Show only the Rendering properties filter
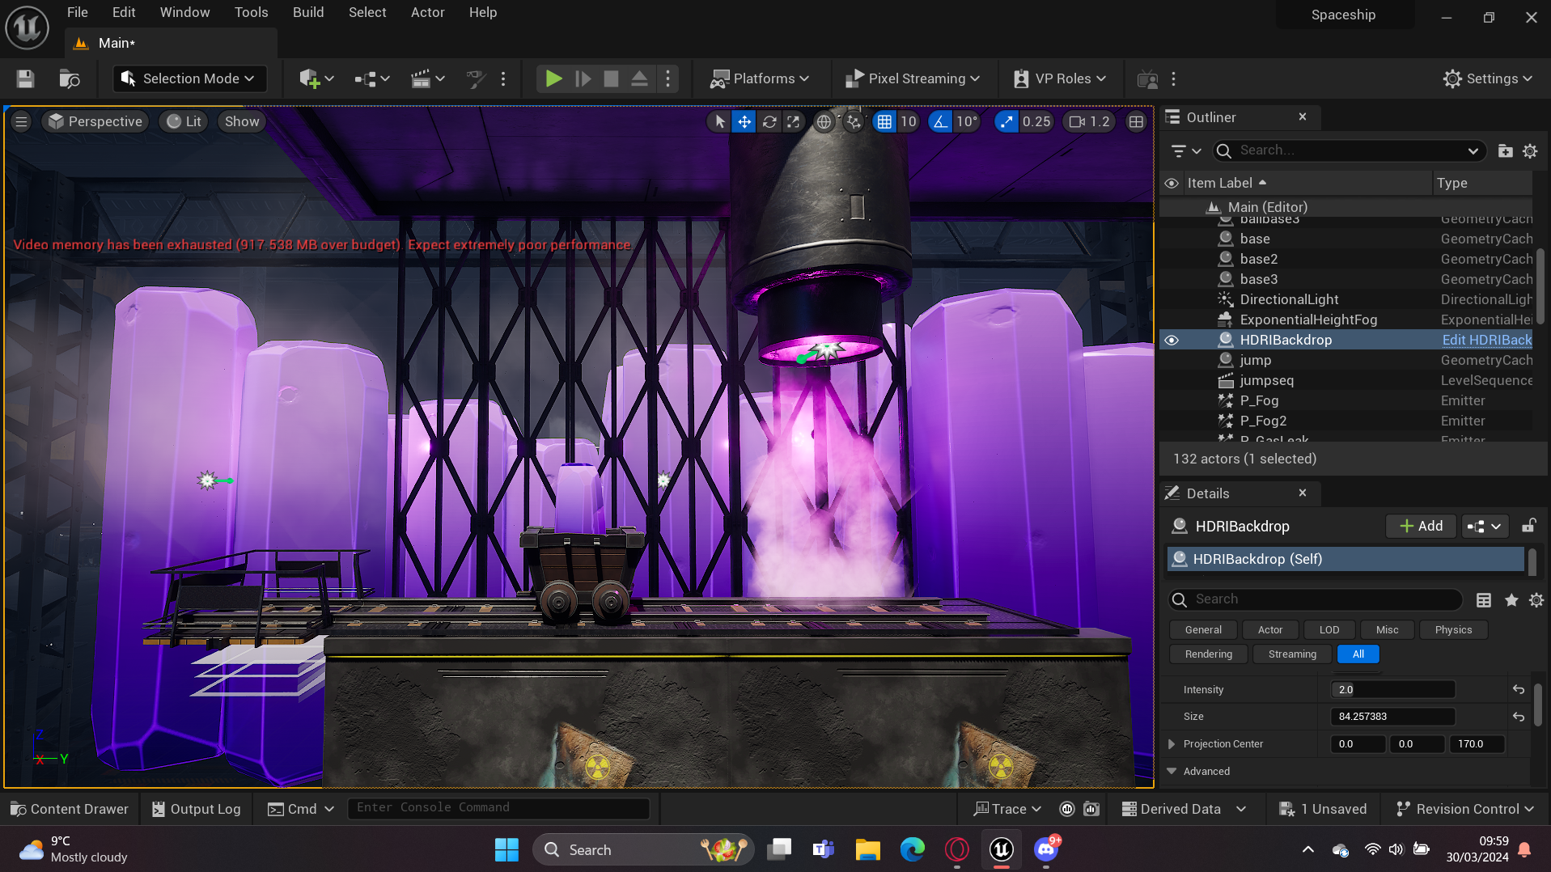This screenshot has height=872, width=1551. 1208,654
